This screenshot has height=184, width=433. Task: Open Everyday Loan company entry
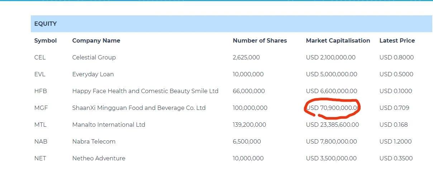(93, 74)
